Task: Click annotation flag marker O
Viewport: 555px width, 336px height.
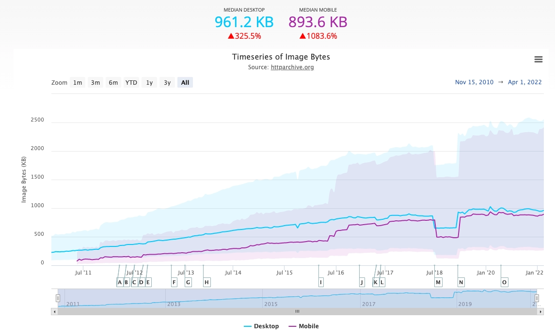Action: 504,282
